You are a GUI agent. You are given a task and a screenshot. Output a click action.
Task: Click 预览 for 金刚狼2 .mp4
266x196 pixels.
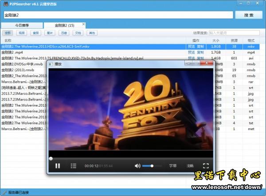coord(192,52)
